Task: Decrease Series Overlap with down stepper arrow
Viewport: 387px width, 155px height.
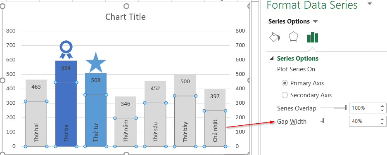Action: (x=382, y=110)
